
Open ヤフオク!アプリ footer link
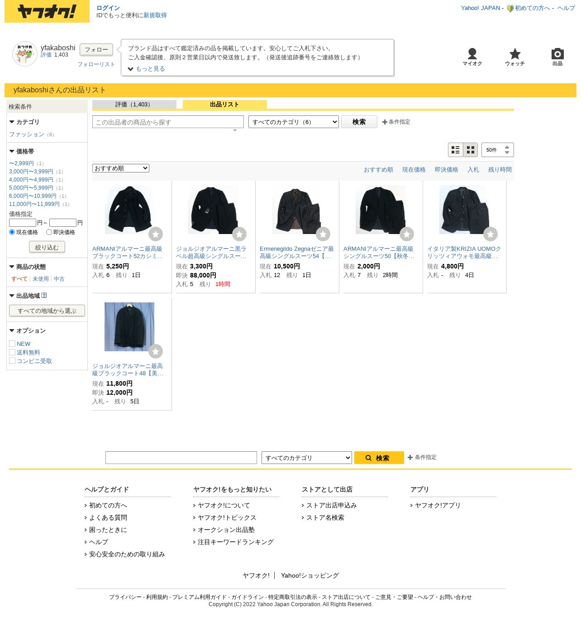(x=438, y=505)
